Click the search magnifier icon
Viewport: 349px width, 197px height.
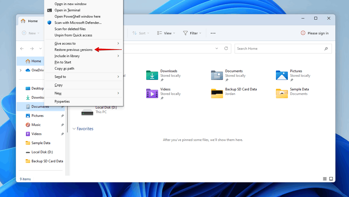click(x=326, y=49)
